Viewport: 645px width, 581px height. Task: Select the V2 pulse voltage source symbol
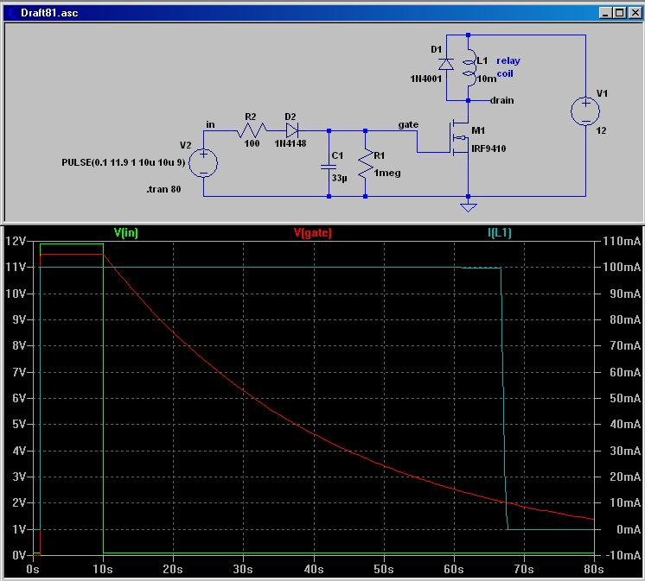pyautogui.click(x=203, y=163)
